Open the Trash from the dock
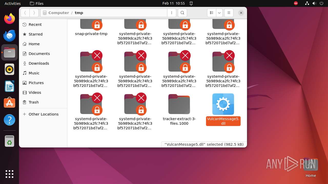This screenshot has width=328, height=184. coord(9,141)
